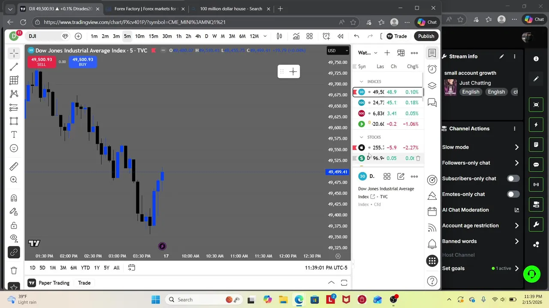Image resolution: width=549 pixels, height=308 pixels.
Task: Hide all drawings with eye icon
Action: (14, 238)
